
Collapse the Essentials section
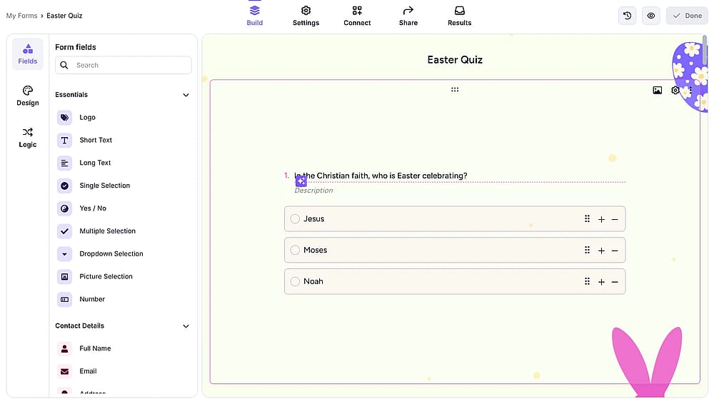click(186, 95)
